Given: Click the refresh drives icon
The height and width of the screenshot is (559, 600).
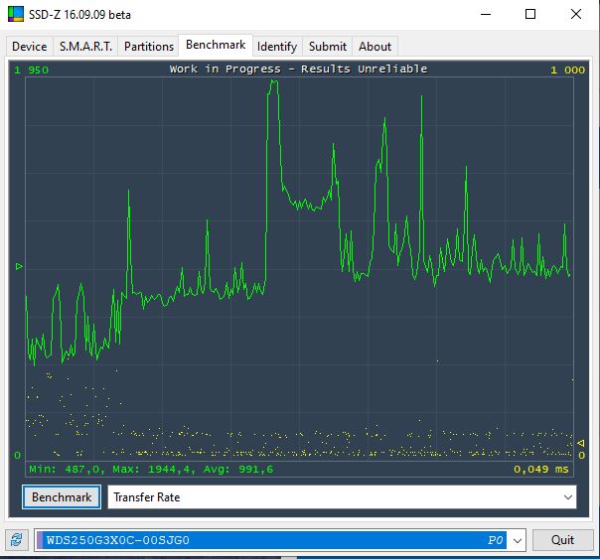Looking at the screenshot, I should (17, 540).
